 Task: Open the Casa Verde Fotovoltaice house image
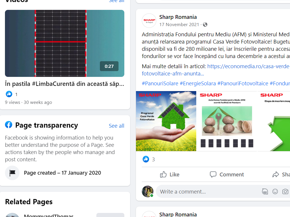(x=166, y=121)
